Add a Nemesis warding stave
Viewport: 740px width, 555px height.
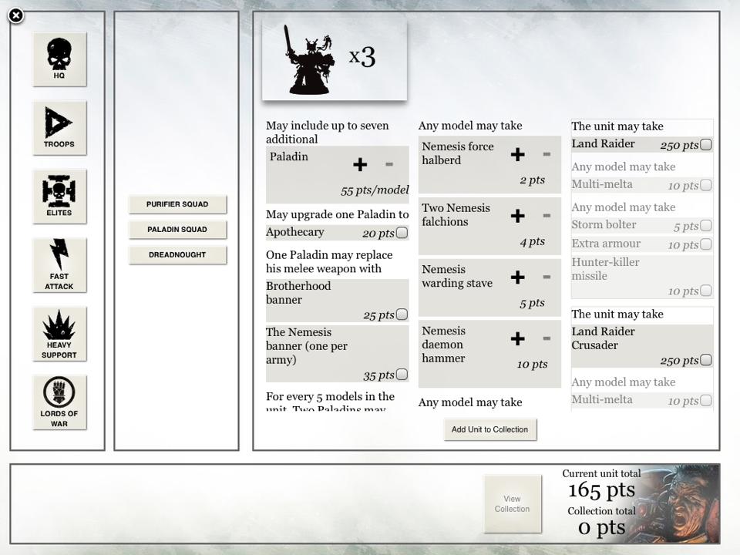pyautogui.click(x=518, y=277)
